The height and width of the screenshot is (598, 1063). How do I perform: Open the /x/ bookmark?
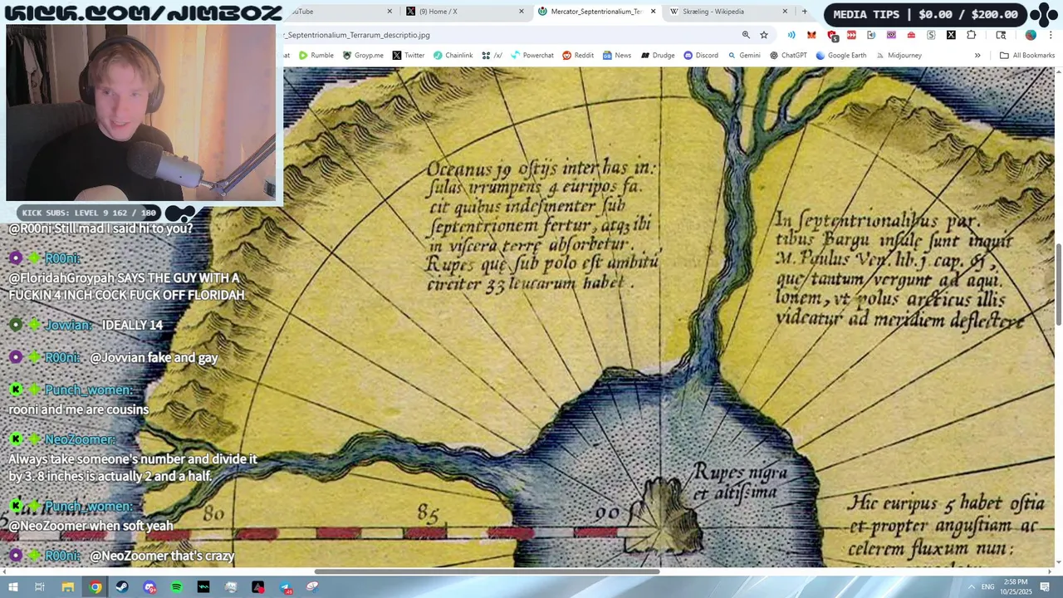492,56
